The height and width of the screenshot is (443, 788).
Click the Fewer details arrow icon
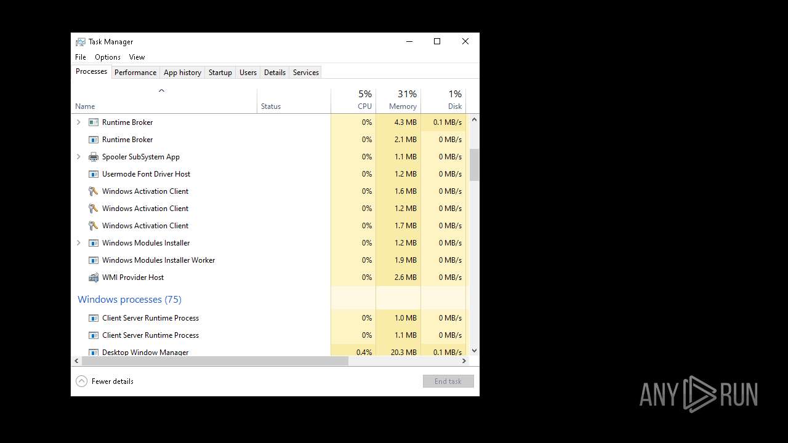click(81, 381)
